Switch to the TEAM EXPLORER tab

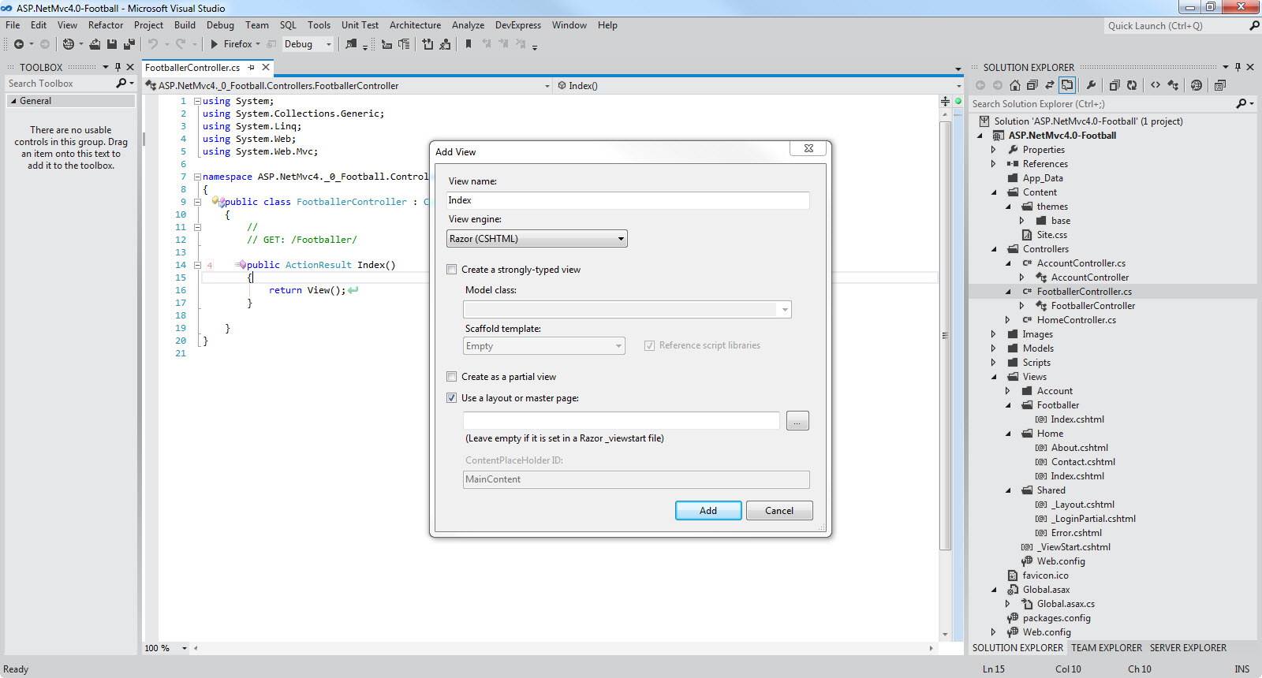[x=1106, y=648]
